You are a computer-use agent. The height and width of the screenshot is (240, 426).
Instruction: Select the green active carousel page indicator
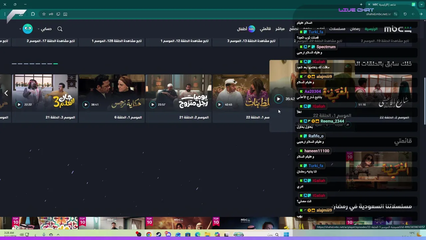(x=56, y=63)
